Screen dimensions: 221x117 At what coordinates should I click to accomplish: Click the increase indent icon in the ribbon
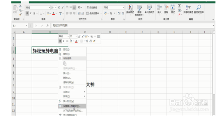click(82, 13)
